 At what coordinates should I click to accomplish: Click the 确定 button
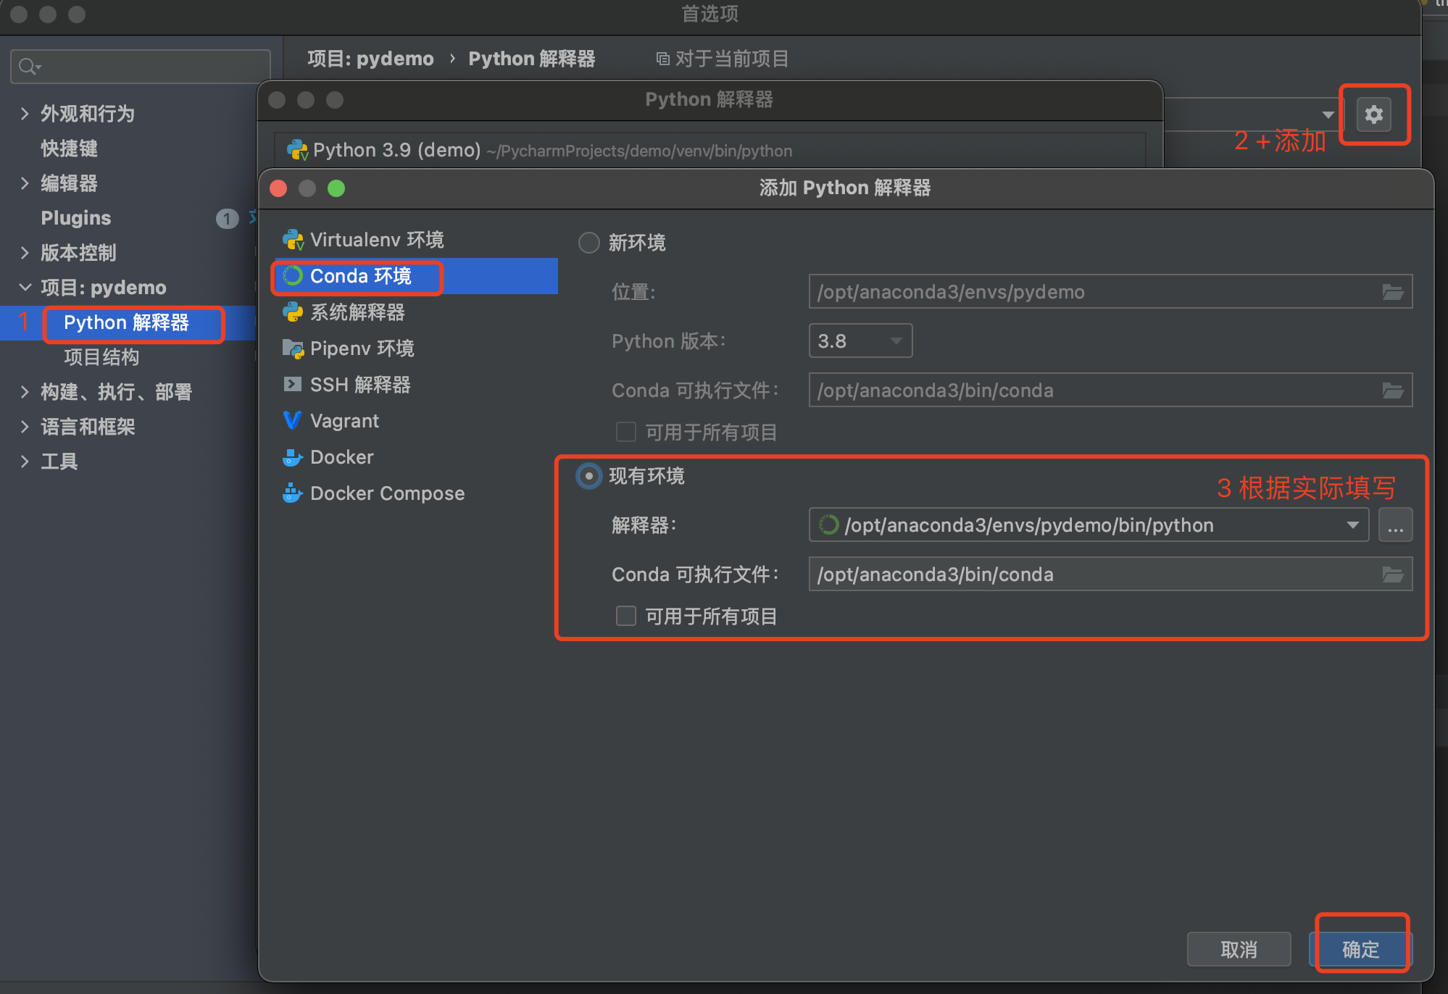pyautogui.click(x=1360, y=949)
